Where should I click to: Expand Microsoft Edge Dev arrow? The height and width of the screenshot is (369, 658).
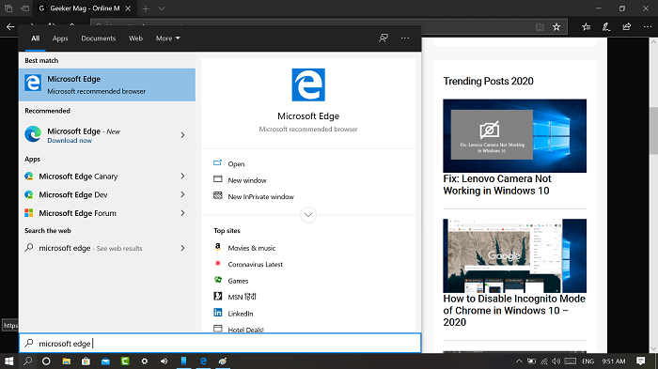click(182, 194)
